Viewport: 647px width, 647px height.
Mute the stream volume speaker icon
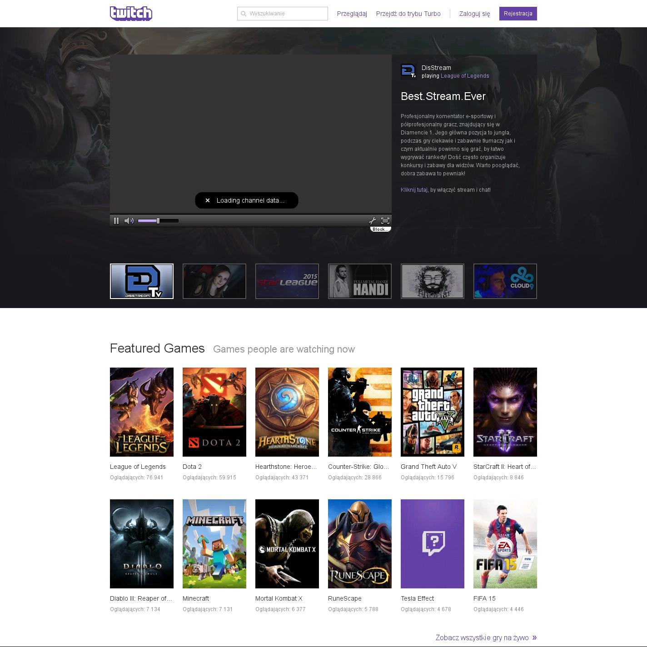point(129,221)
